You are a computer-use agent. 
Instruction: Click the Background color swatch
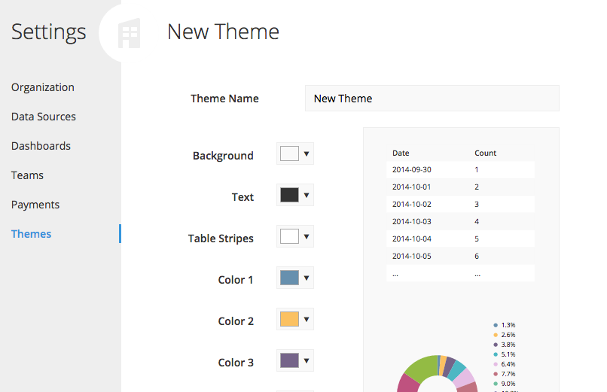tap(289, 153)
